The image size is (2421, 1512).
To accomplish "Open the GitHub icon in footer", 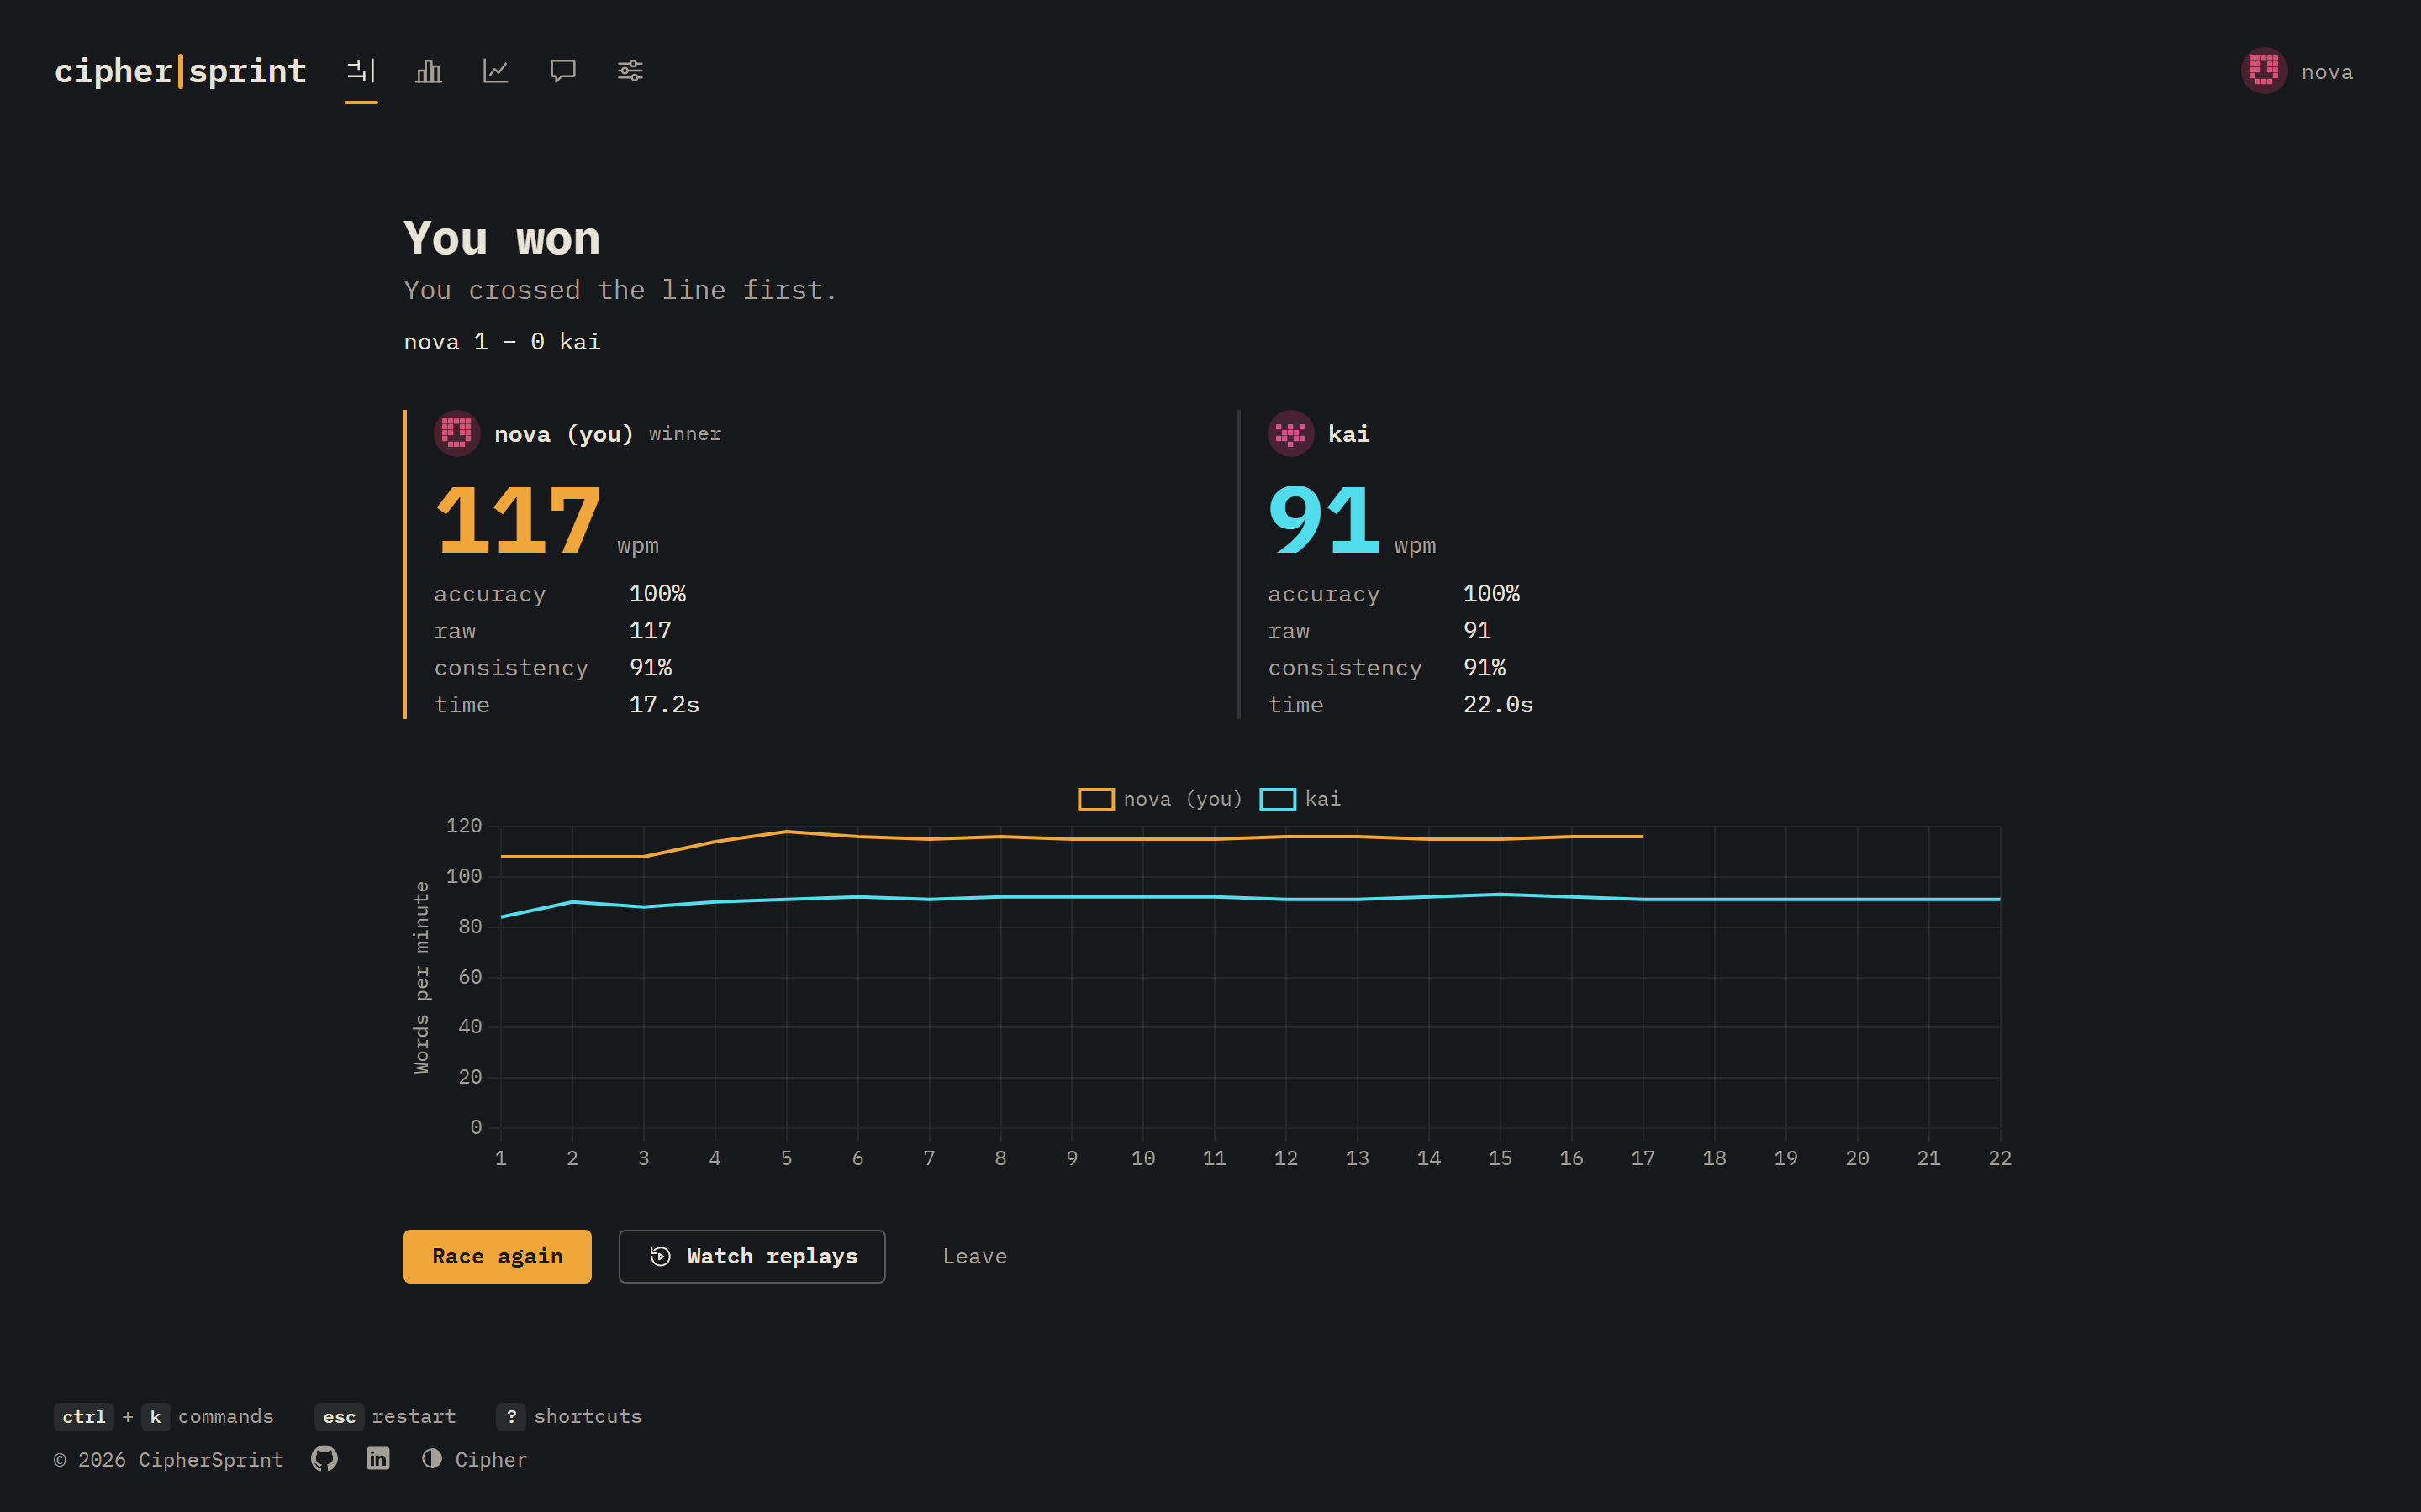I will point(324,1458).
